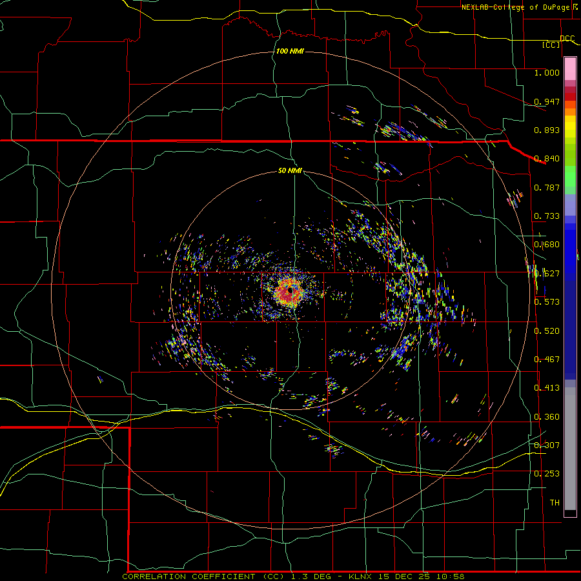Click the 0.253 scale value
The height and width of the screenshot is (581, 581).
click(x=547, y=474)
